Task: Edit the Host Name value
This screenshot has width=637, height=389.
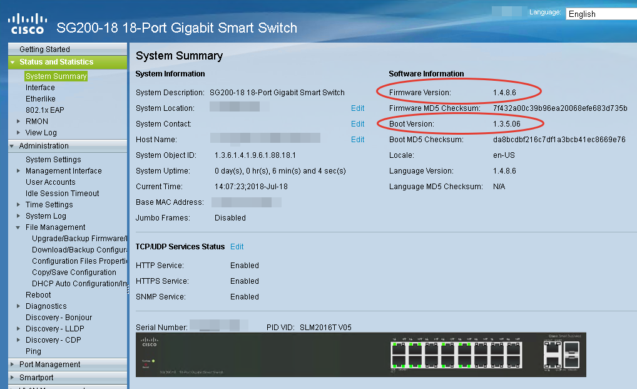Action: 357,140
